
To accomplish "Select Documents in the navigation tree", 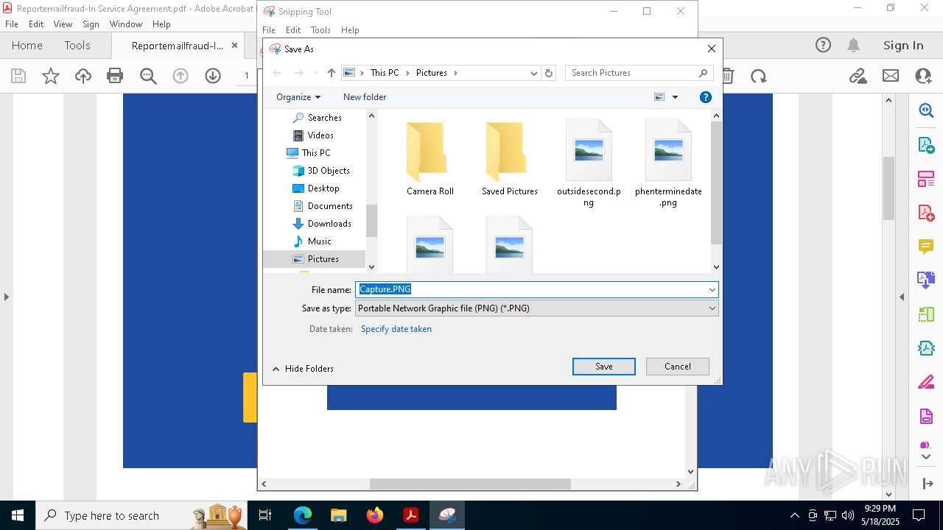I will pos(323,206).
